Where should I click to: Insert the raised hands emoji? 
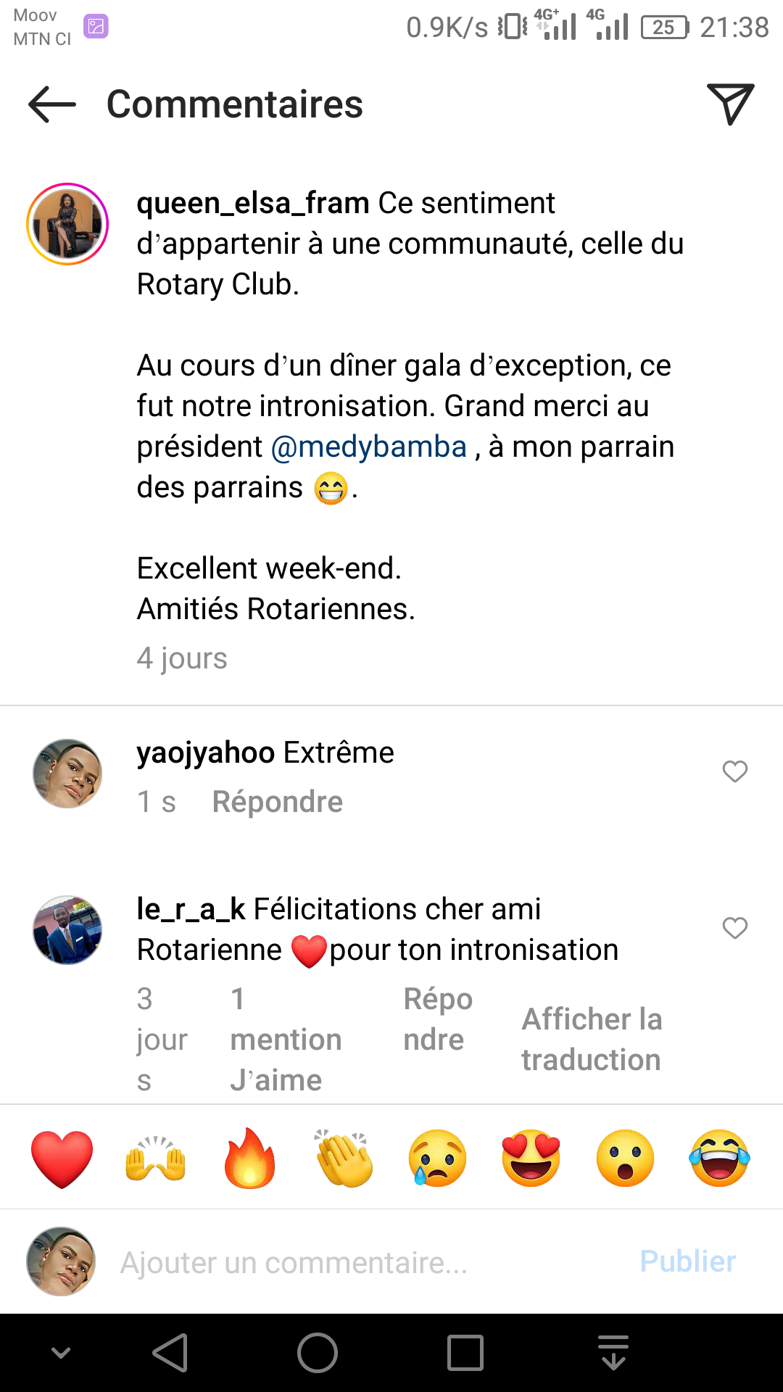156,1158
